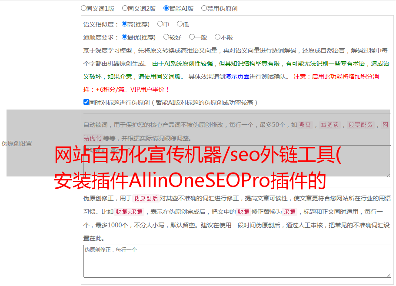Click the 伪原创后 highlighted tag
The image size is (396, 286).
146,198
